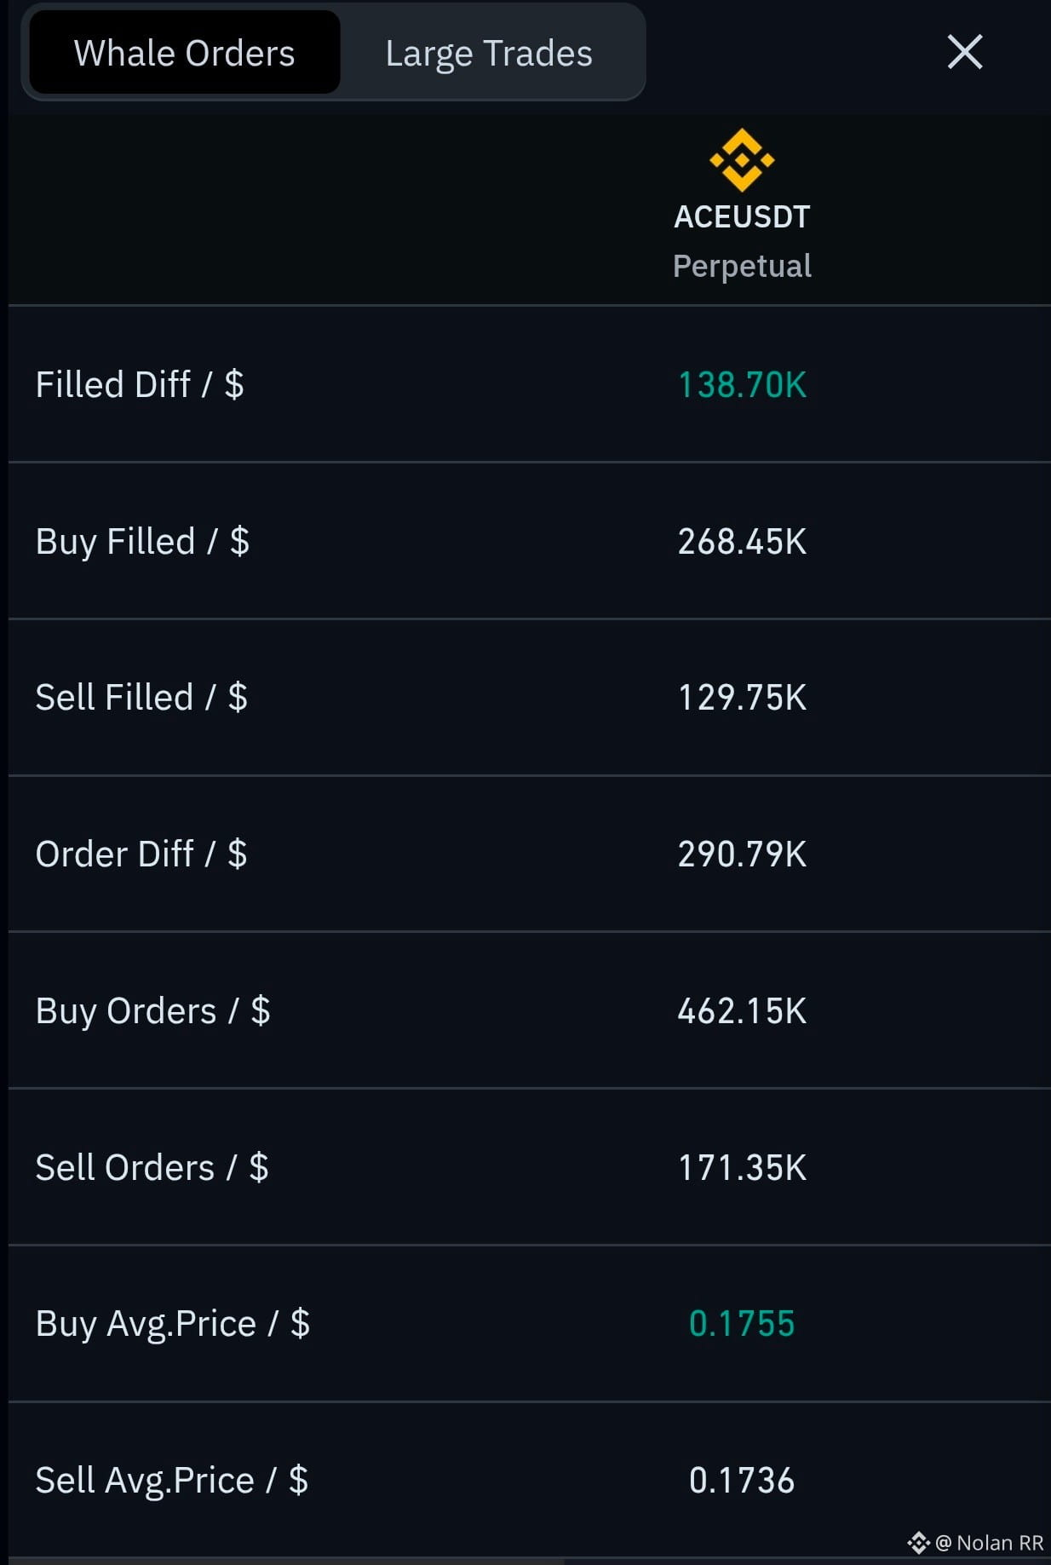Select the Buy Avg.Price value 0.1755
This screenshot has height=1565, width=1051.
742,1323
